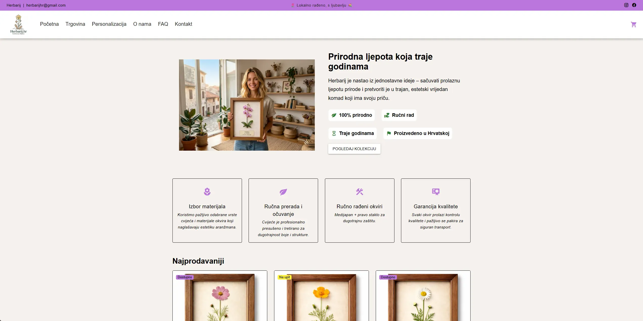Image resolution: width=643 pixels, height=321 pixels.
Task: Open the Instagram icon in top bar
Action: click(626, 5)
